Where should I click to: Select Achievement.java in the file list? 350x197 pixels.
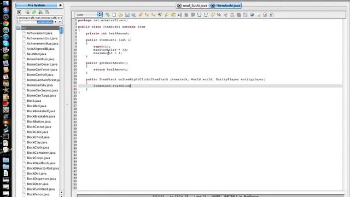point(39,33)
